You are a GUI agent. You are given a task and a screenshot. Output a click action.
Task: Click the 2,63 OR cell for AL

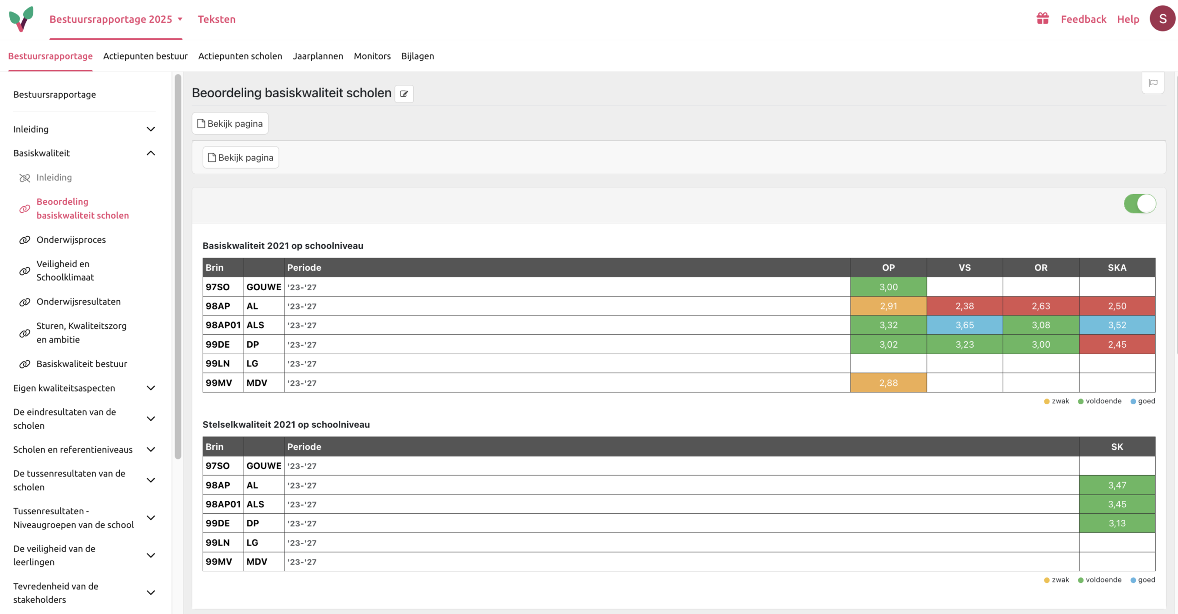[x=1041, y=306]
